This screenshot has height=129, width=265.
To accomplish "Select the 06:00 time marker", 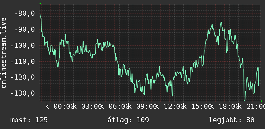I will pyautogui.click(x=119, y=107).
